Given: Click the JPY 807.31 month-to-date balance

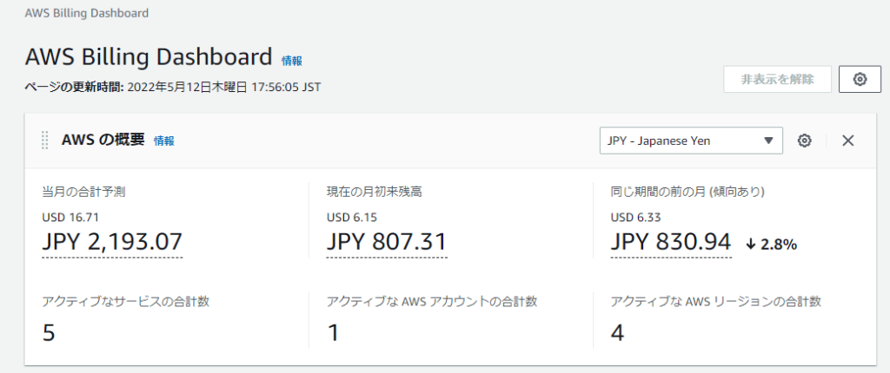Looking at the screenshot, I should point(387,242).
